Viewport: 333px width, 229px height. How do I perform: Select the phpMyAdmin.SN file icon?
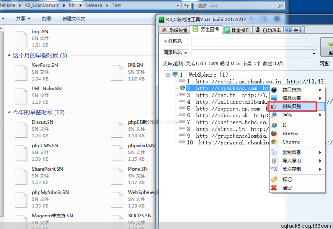(x=21, y=200)
